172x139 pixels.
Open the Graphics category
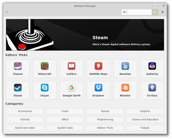point(145,111)
